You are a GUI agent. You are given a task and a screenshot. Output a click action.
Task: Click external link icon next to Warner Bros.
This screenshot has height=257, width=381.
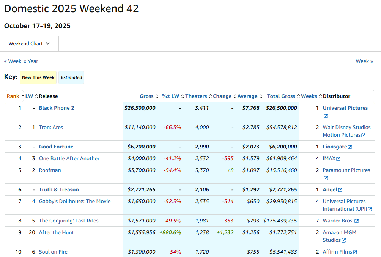click(x=356, y=221)
